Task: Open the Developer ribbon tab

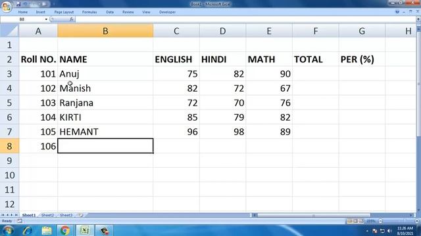Action: [167, 12]
